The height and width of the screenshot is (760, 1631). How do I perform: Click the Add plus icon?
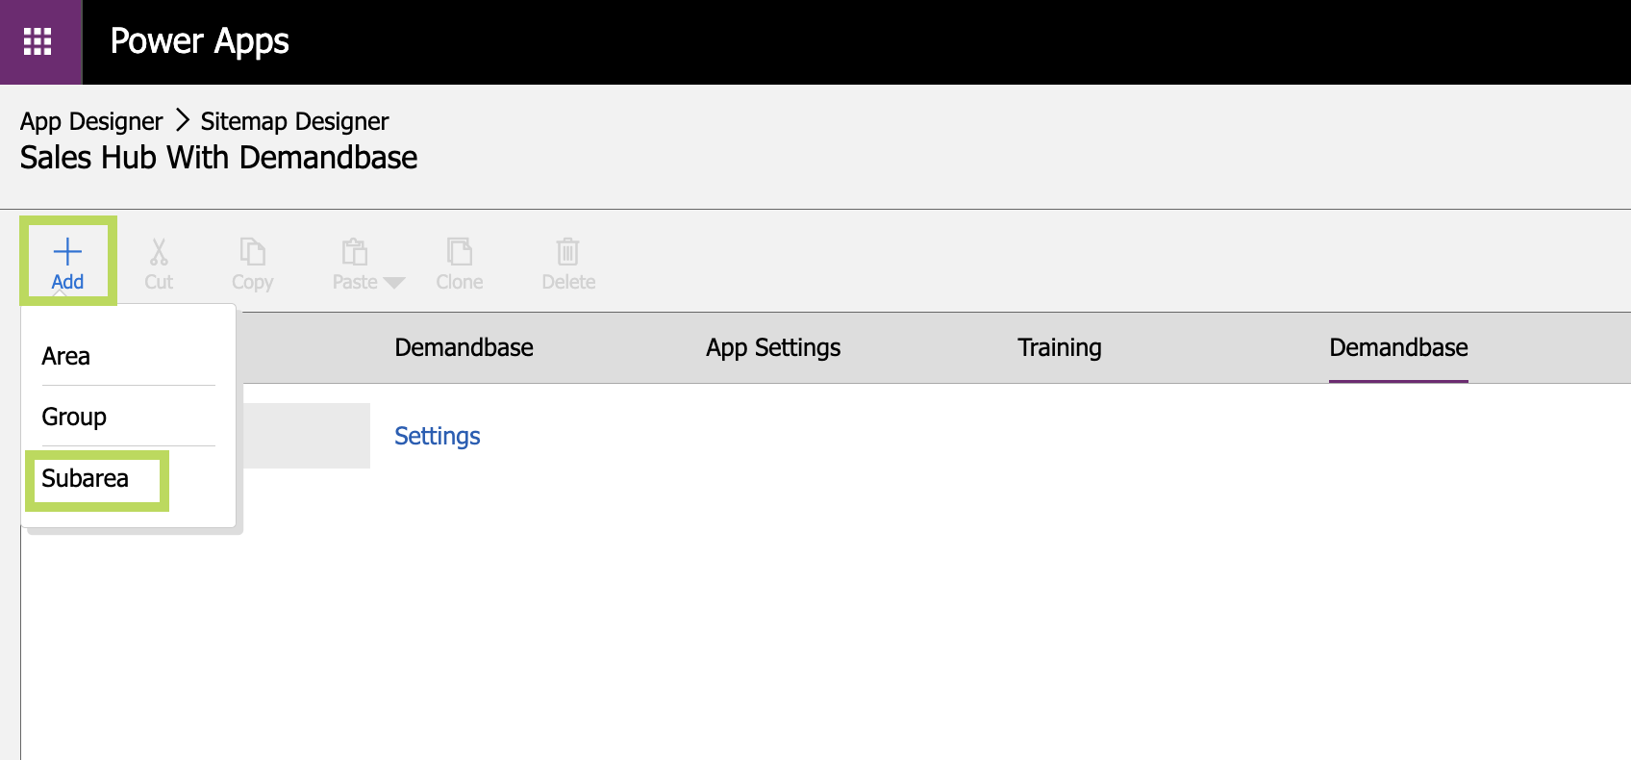click(67, 252)
